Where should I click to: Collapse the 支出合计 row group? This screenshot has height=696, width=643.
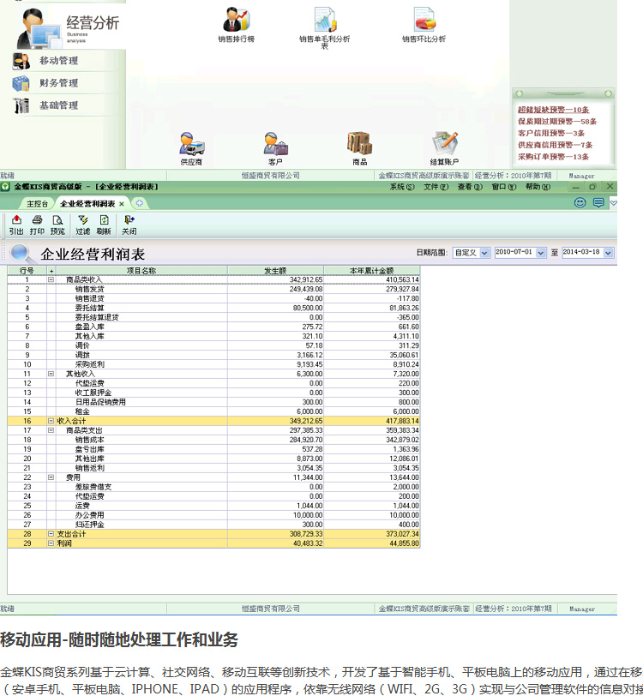51,534
